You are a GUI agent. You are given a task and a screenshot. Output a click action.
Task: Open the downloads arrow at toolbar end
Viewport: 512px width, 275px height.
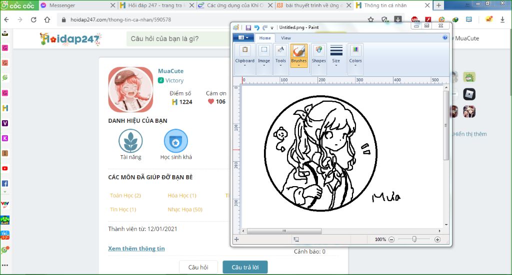click(x=502, y=19)
